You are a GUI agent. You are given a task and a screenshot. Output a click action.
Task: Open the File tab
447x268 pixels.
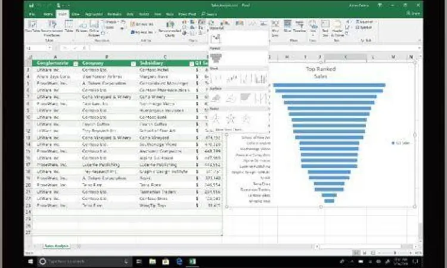(32, 14)
